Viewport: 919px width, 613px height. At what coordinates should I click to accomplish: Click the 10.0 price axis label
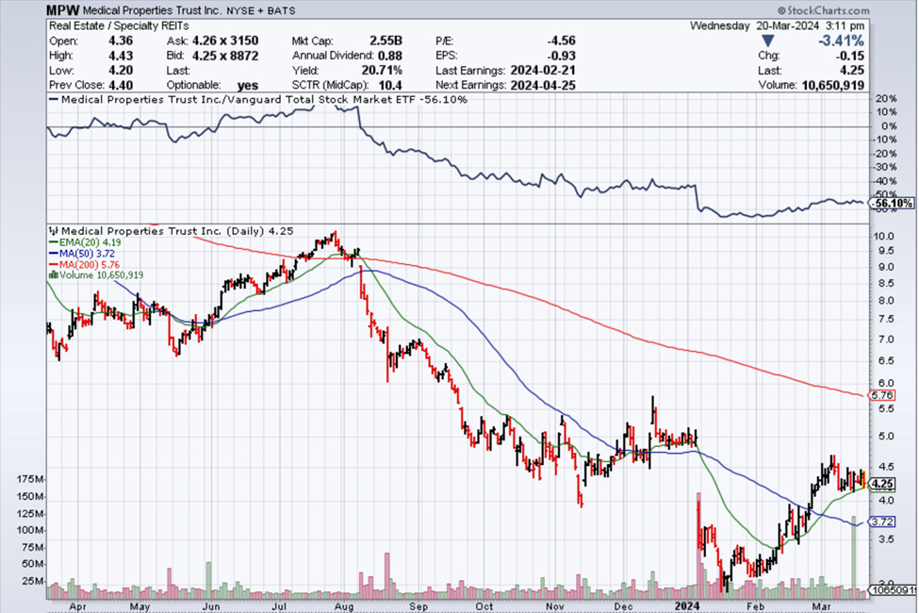pyautogui.click(x=883, y=237)
